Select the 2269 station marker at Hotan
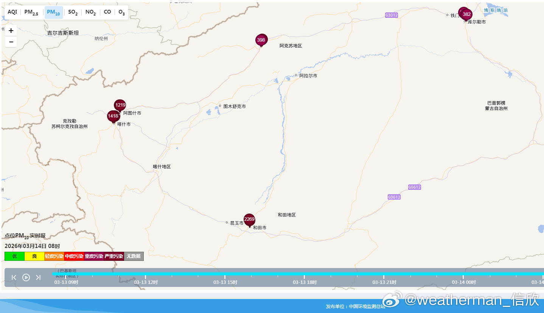This screenshot has height=313, width=544. [x=249, y=220]
